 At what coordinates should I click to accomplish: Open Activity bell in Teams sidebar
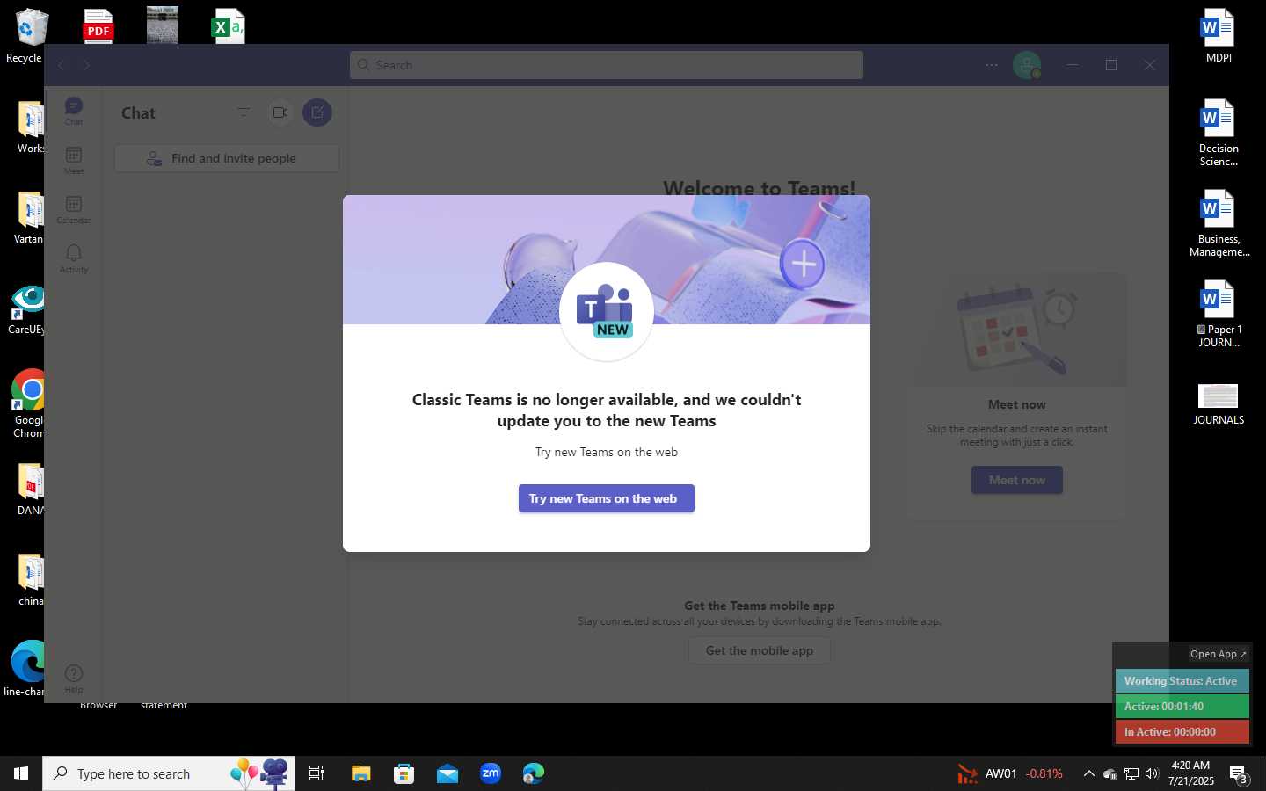(74, 259)
